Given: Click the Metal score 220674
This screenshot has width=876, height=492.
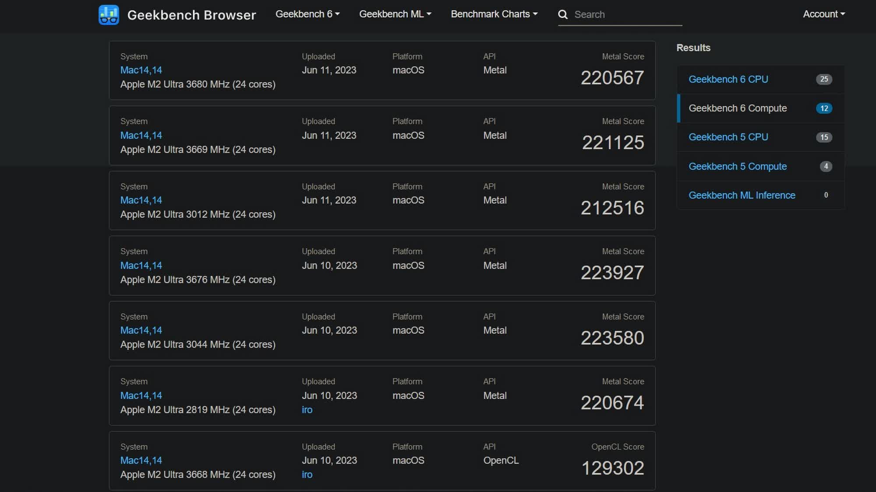Looking at the screenshot, I should (x=612, y=402).
